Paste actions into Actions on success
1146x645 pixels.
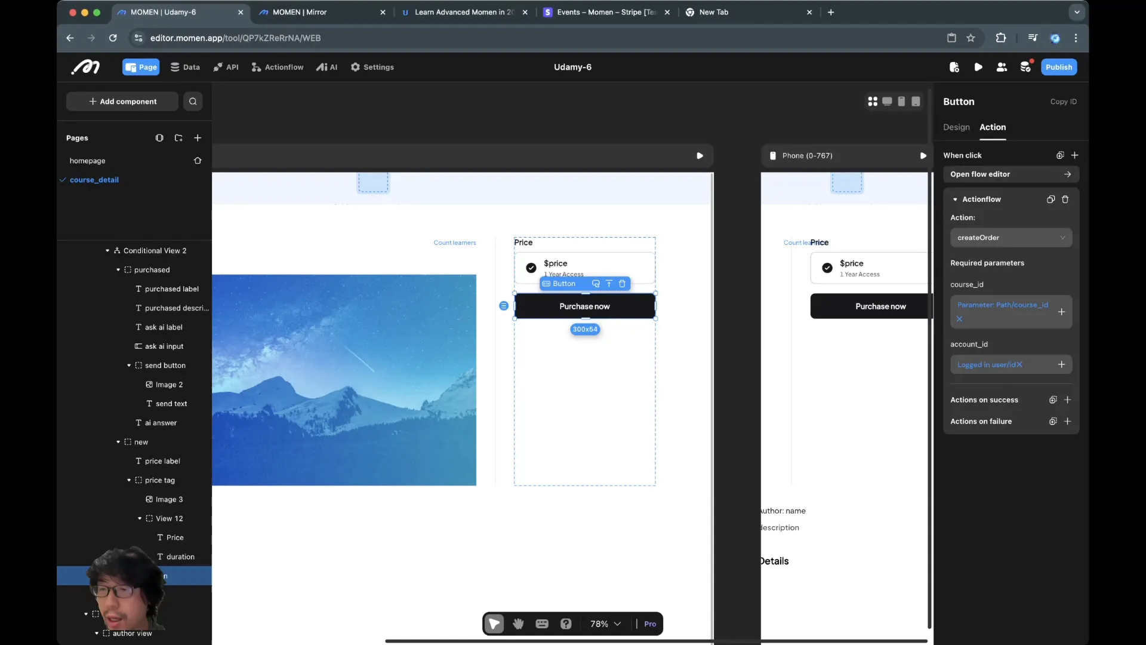pyautogui.click(x=1053, y=400)
